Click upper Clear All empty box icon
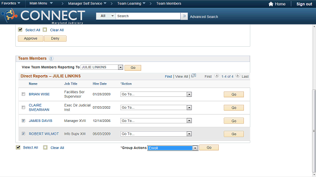This screenshot has width=316, height=177. click(45, 29)
